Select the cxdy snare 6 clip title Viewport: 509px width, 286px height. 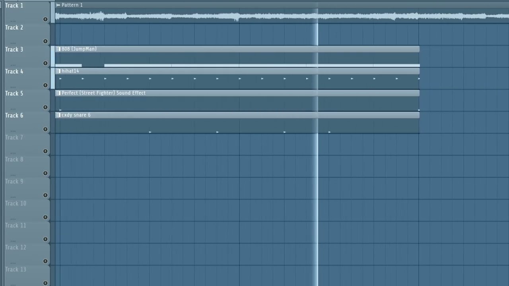pos(76,115)
